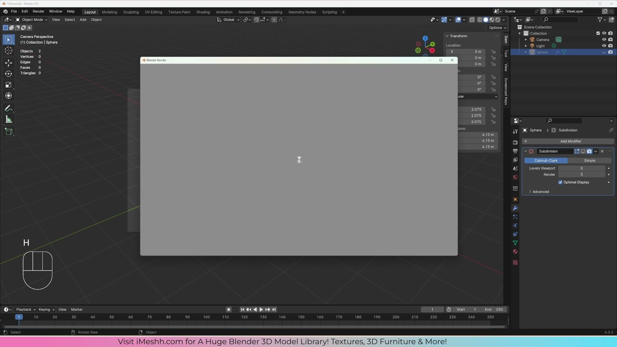Open the Object Data properties tab

tap(515, 243)
